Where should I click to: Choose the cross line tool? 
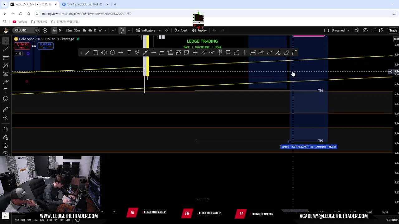point(195,53)
